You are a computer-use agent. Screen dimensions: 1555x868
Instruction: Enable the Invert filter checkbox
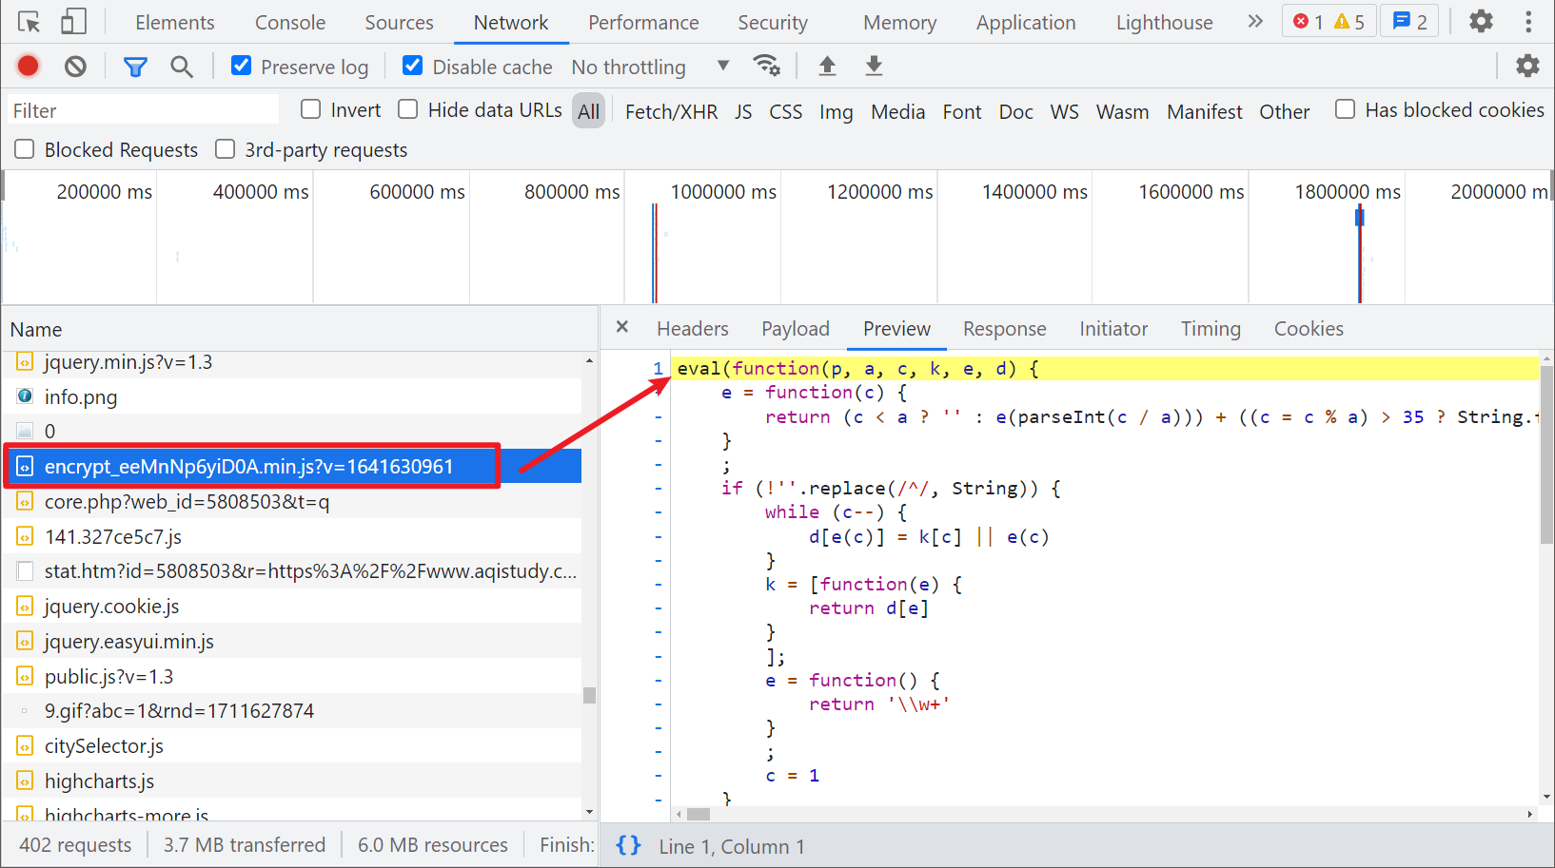point(310,109)
